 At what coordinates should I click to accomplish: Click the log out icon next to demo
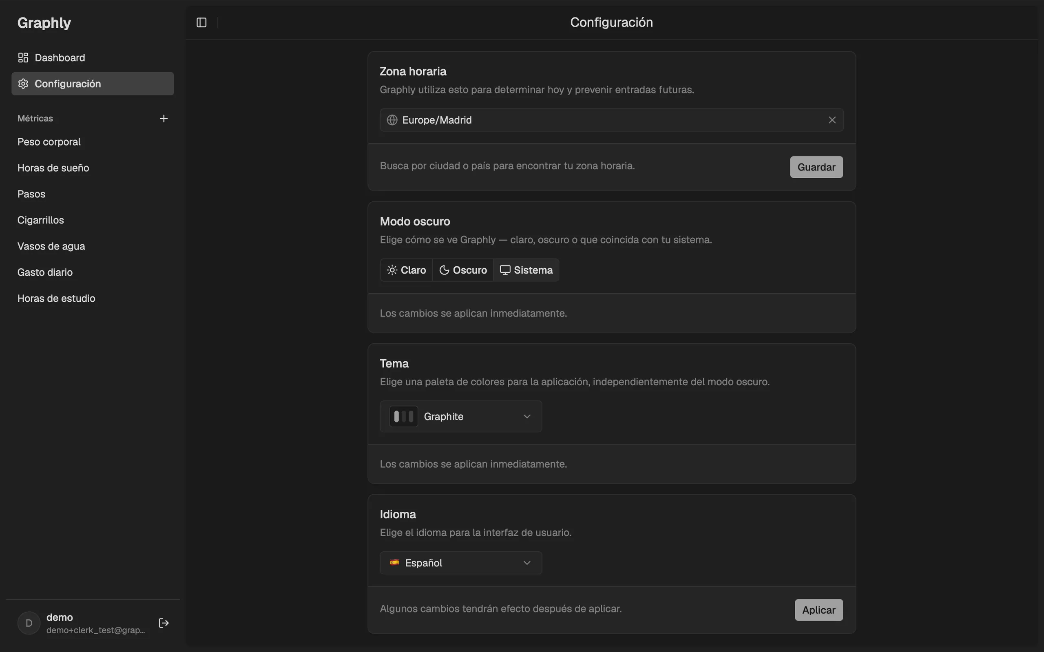click(164, 623)
